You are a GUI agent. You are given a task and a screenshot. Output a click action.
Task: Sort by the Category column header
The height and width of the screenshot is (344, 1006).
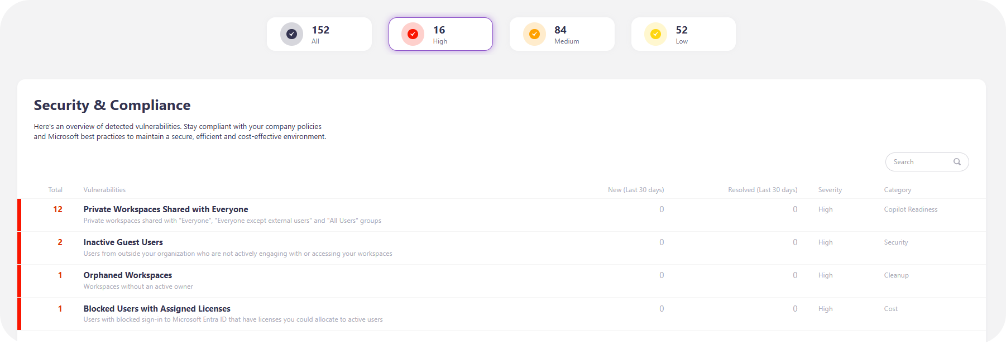(x=897, y=190)
